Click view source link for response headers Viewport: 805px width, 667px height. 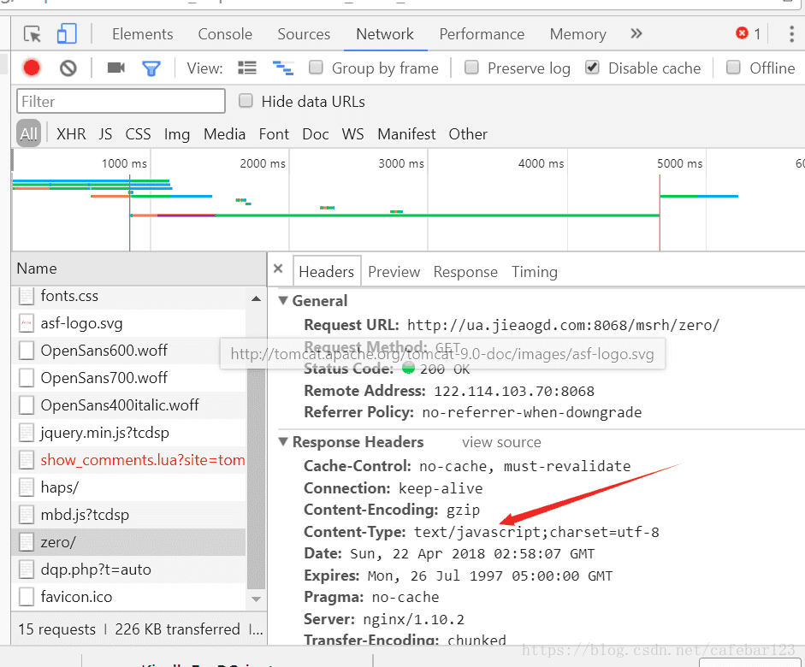point(501,442)
